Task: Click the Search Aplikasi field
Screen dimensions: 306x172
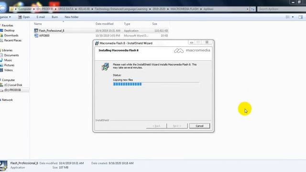Action: pos(282,9)
